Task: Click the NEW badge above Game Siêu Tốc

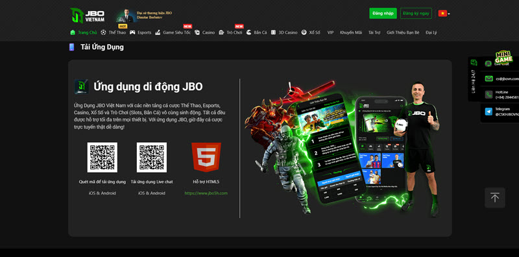Action: (187, 26)
